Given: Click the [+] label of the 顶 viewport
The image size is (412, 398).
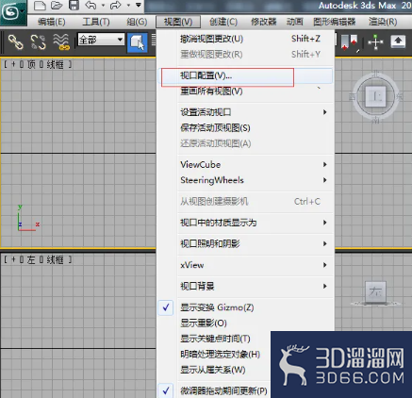Looking at the screenshot, I should coord(13,64).
